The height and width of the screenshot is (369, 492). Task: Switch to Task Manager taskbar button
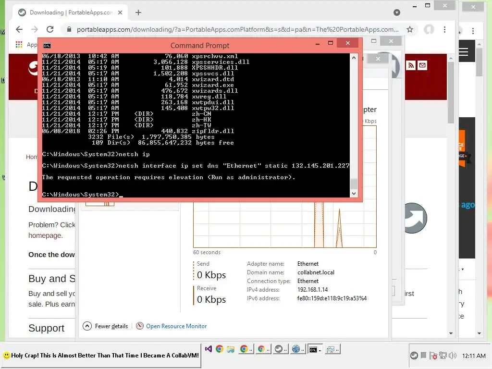(x=332, y=349)
